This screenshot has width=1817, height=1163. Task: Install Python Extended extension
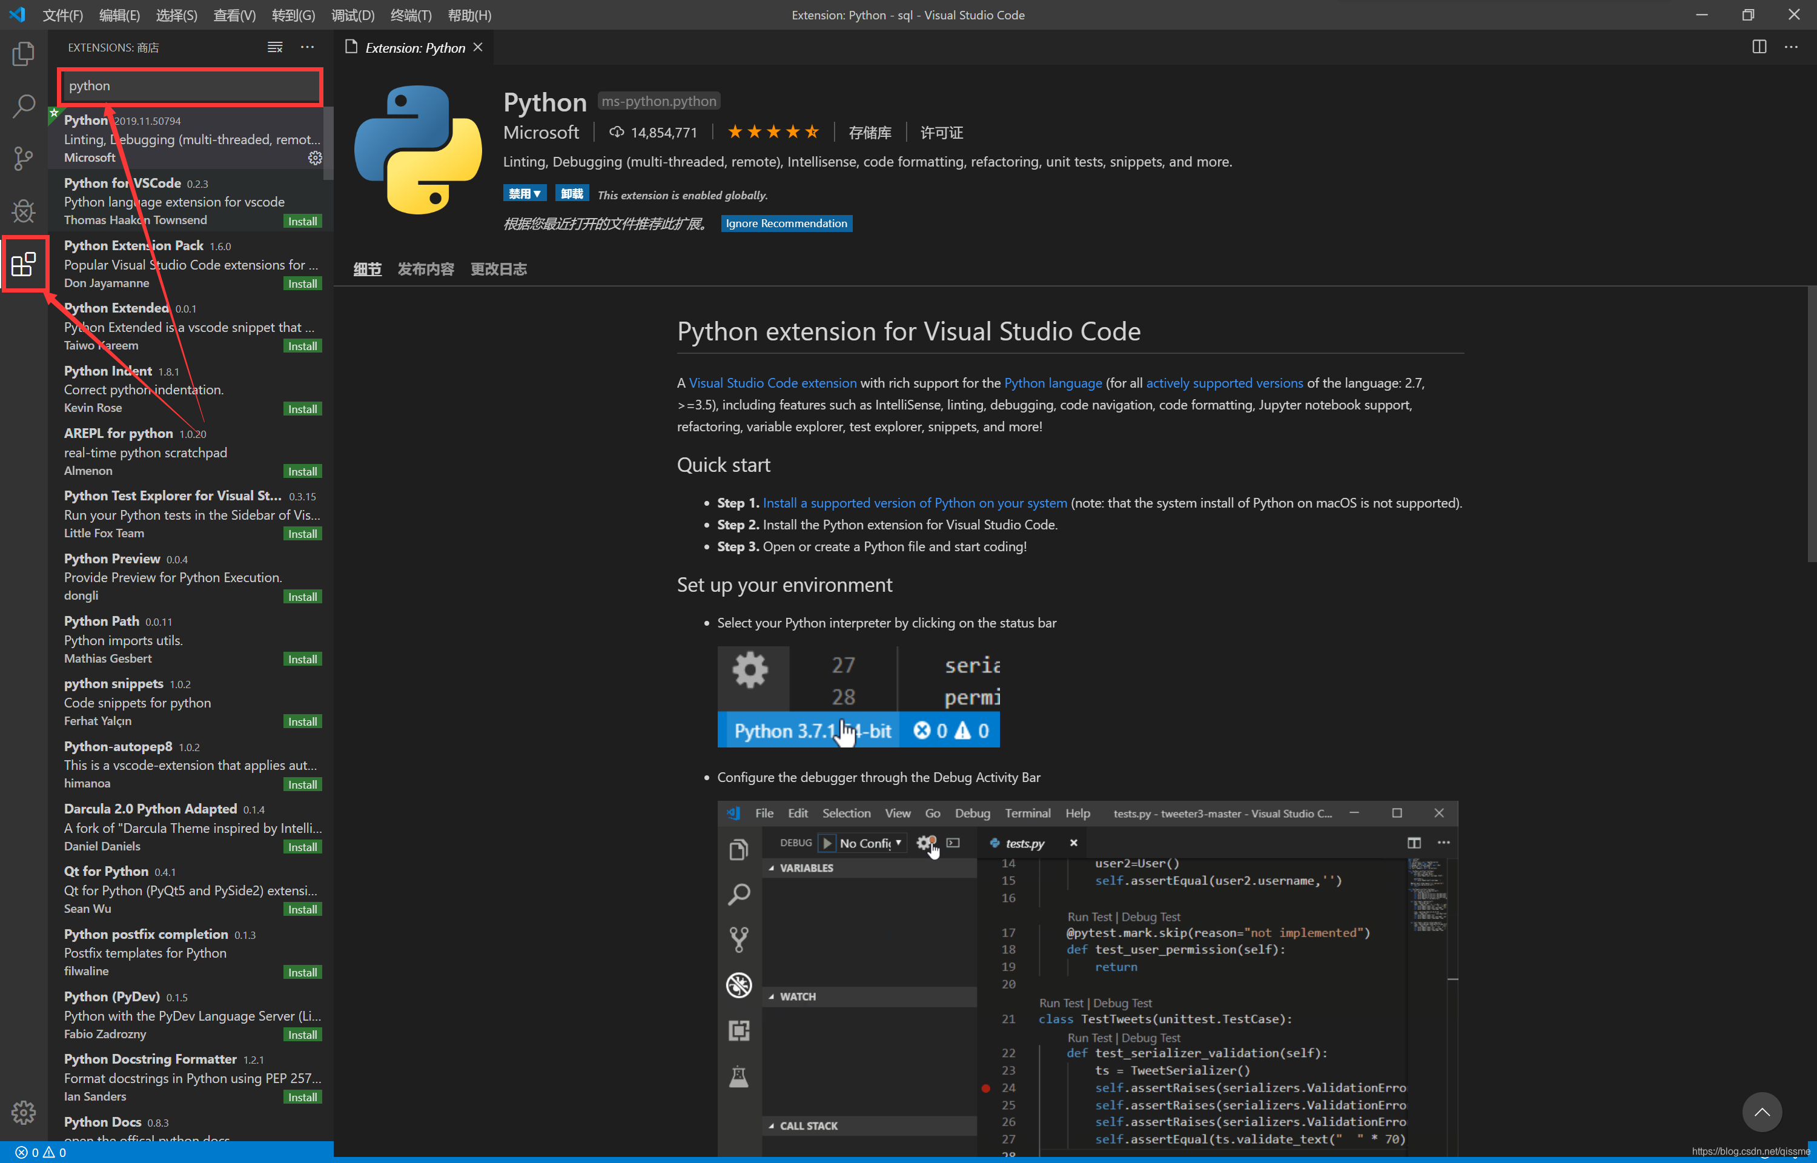point(303,346)
